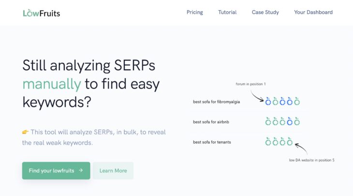Click arrow icon in Find your lowfruits button
353x196 pixels.
tap(81, 170)
